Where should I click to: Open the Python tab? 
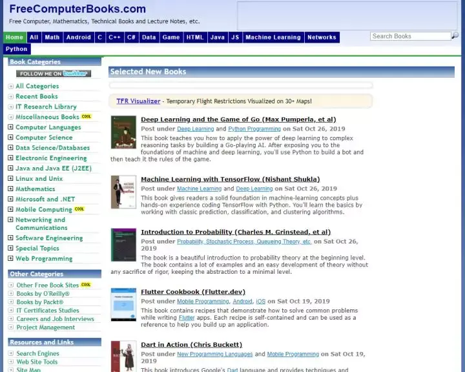point(17,49)
